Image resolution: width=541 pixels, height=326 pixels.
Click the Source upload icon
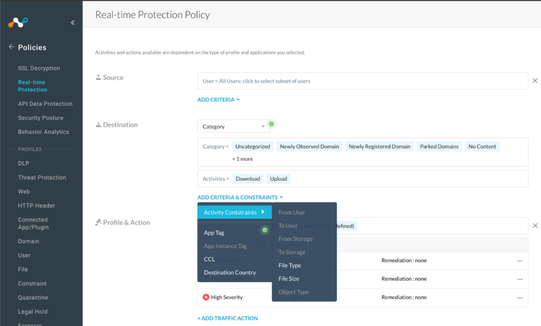[x=99, y=77]
